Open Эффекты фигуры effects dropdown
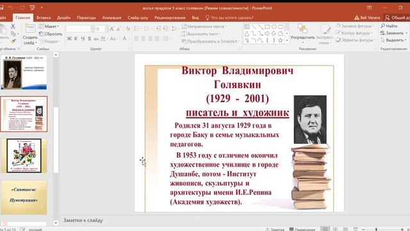 (x=355, y=40)
